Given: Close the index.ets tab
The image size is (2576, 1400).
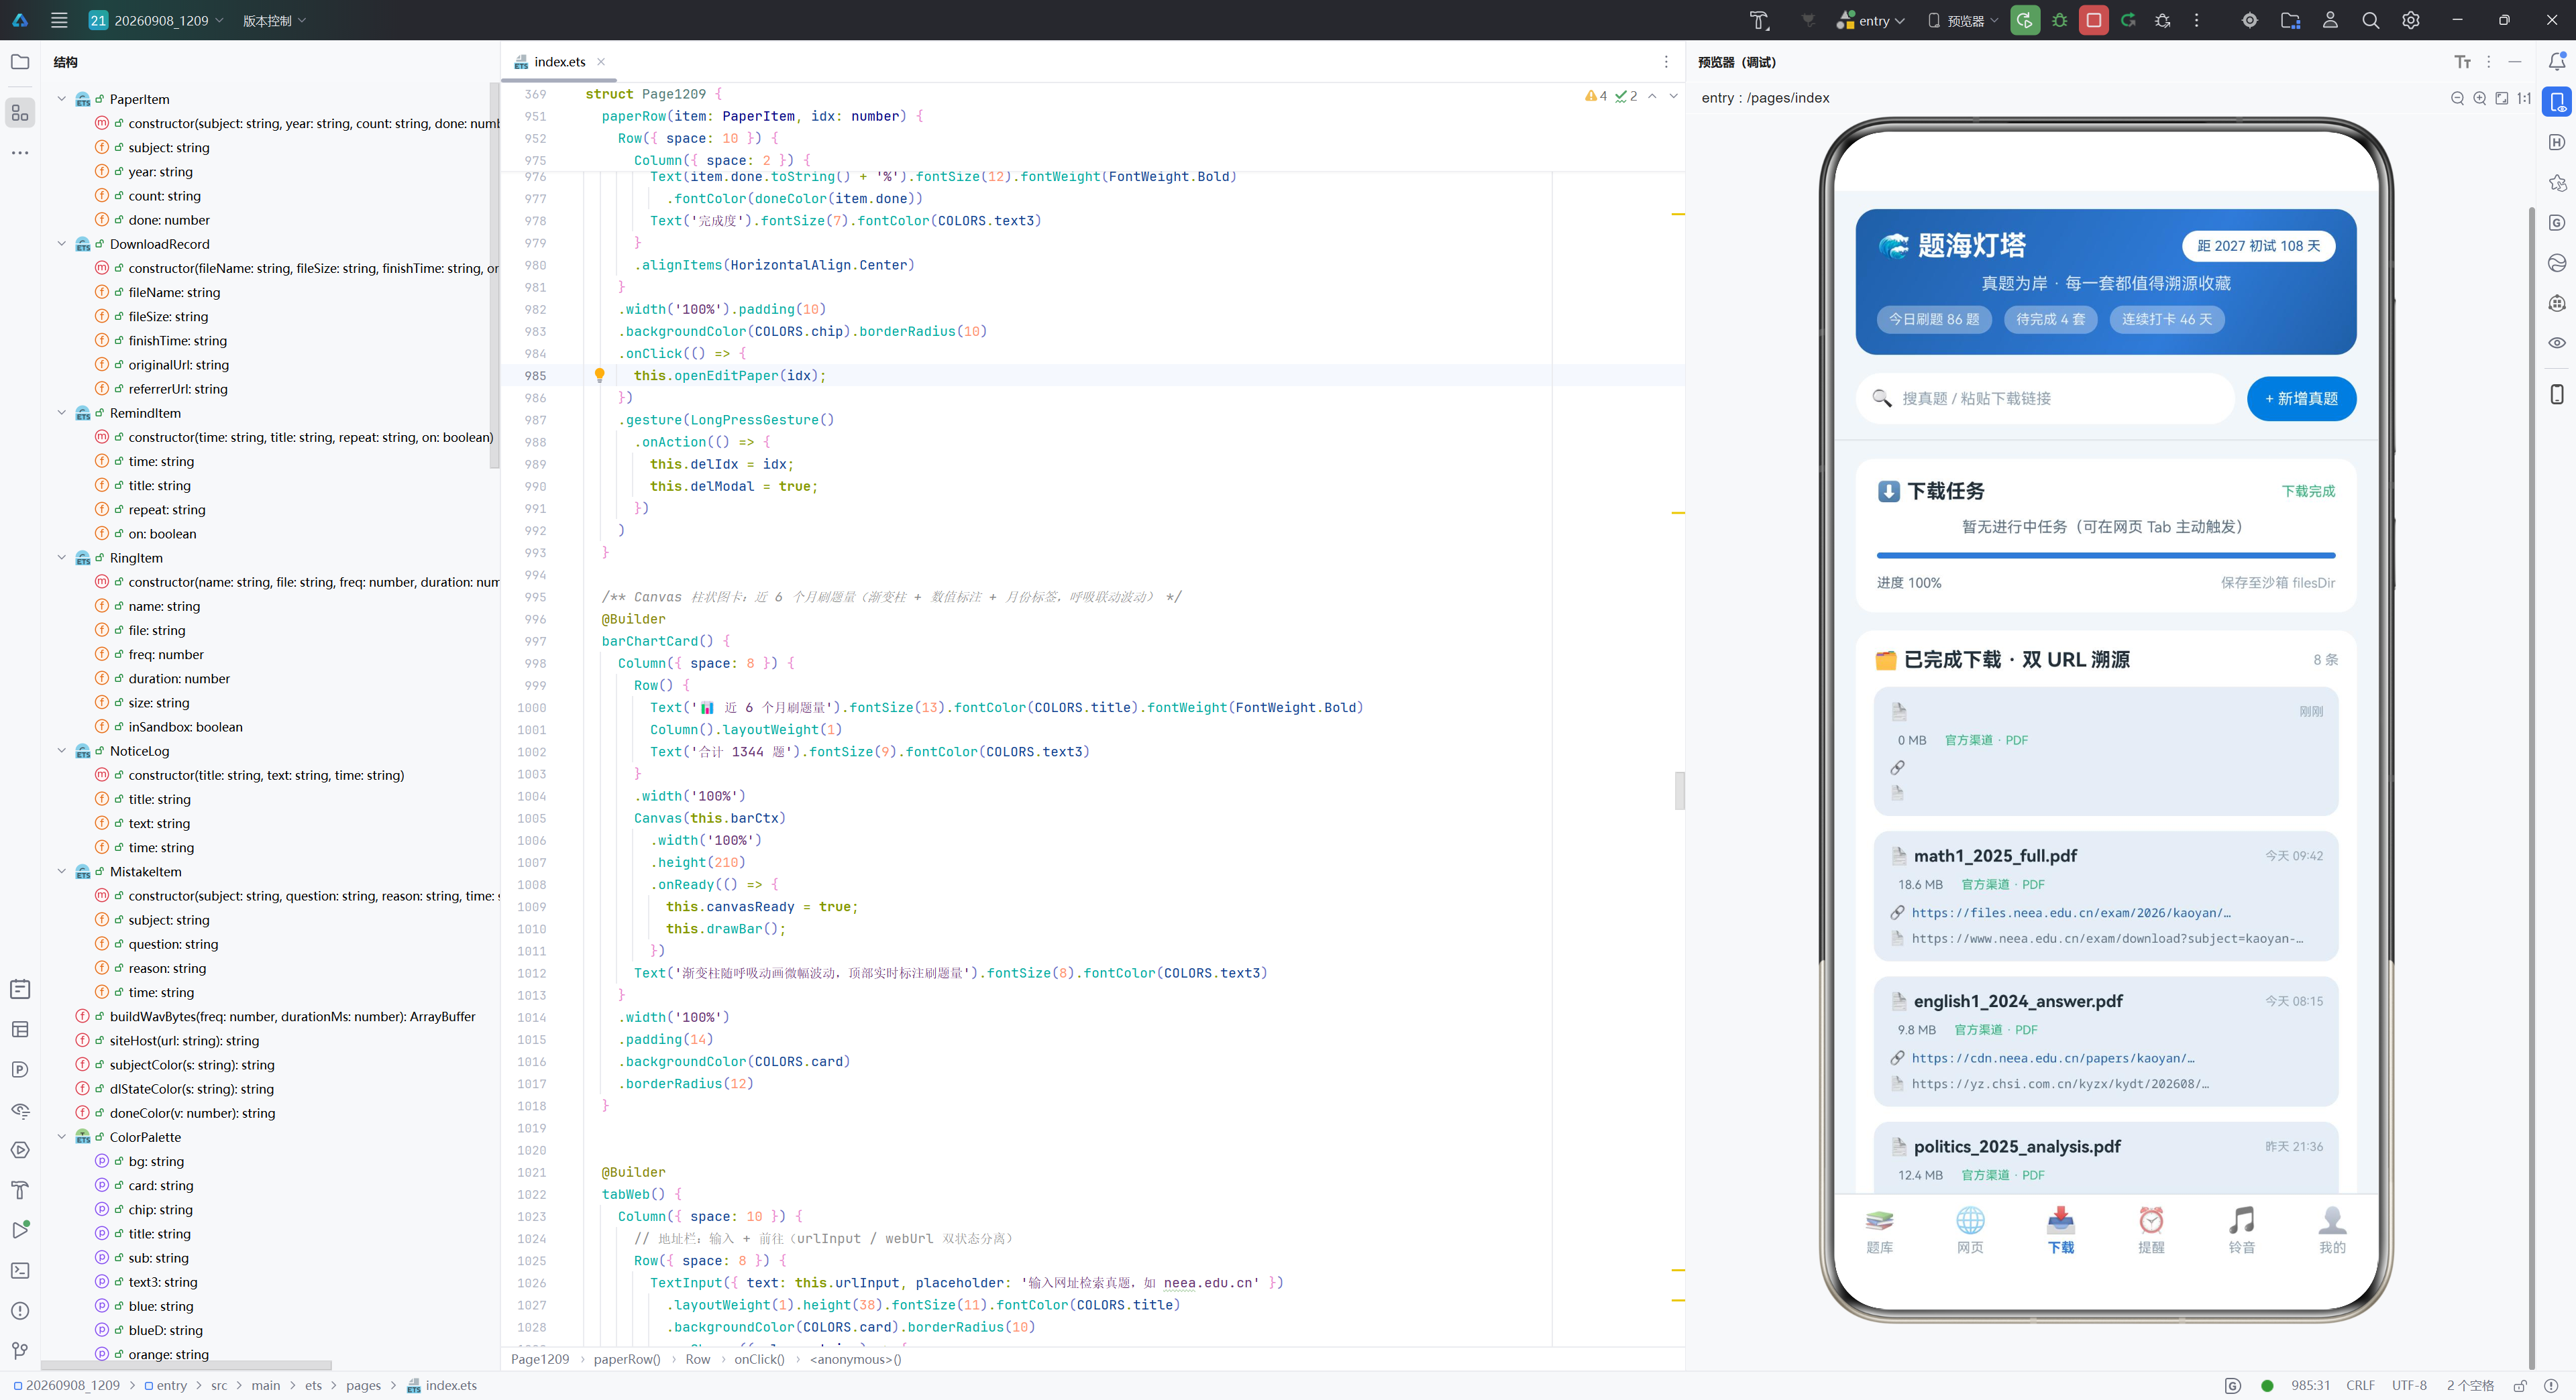Looking at the screenshot, I should pos(601,62).
